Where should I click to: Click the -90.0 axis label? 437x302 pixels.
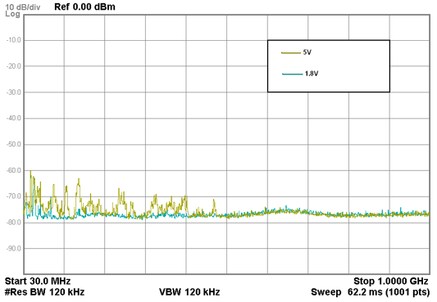pyautogui.click(x=14, y=248)
